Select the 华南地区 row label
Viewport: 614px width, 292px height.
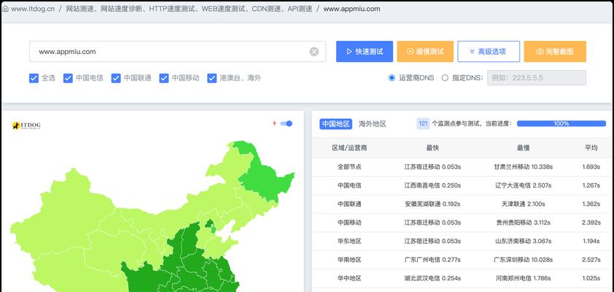coord(349,259)
